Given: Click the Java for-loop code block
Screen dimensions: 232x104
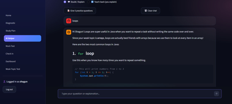Looking at the screenshot, I should coord(143,74).
